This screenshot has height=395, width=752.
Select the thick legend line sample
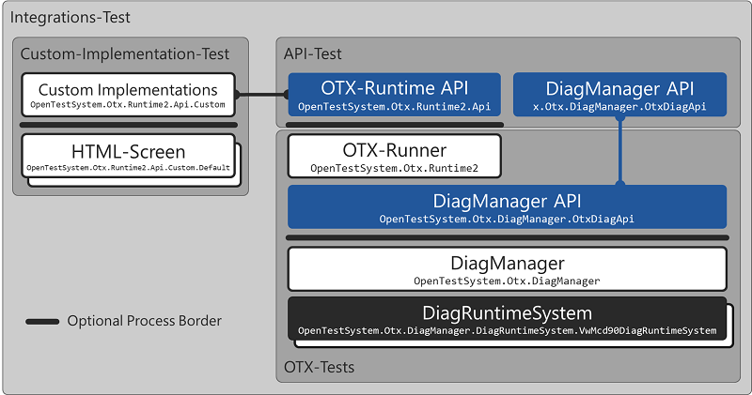click(x=42, y=322)
